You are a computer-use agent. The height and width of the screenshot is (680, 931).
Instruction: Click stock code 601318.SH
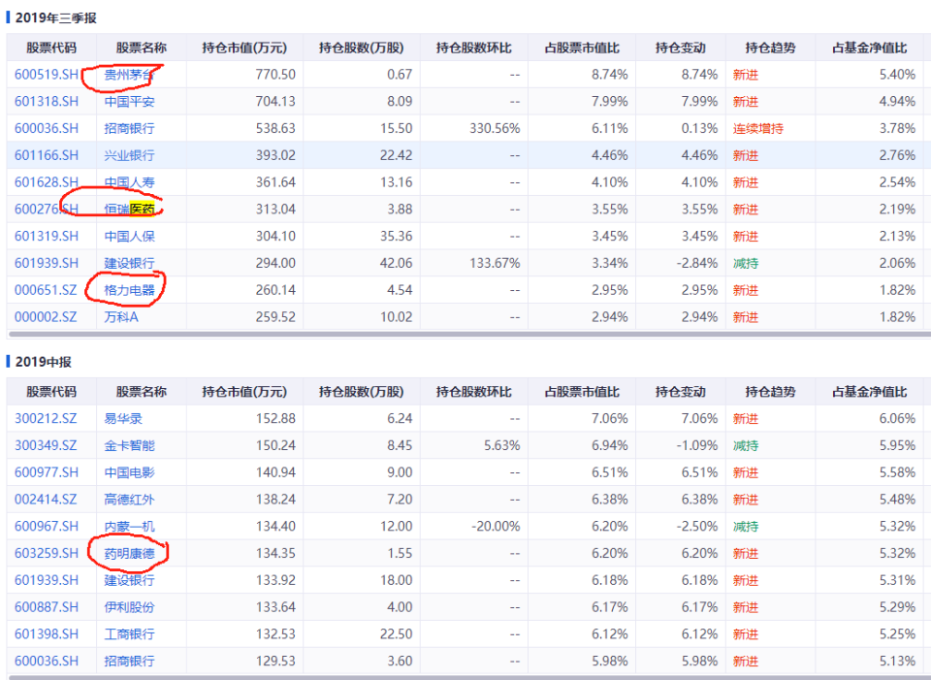[47, 102]
